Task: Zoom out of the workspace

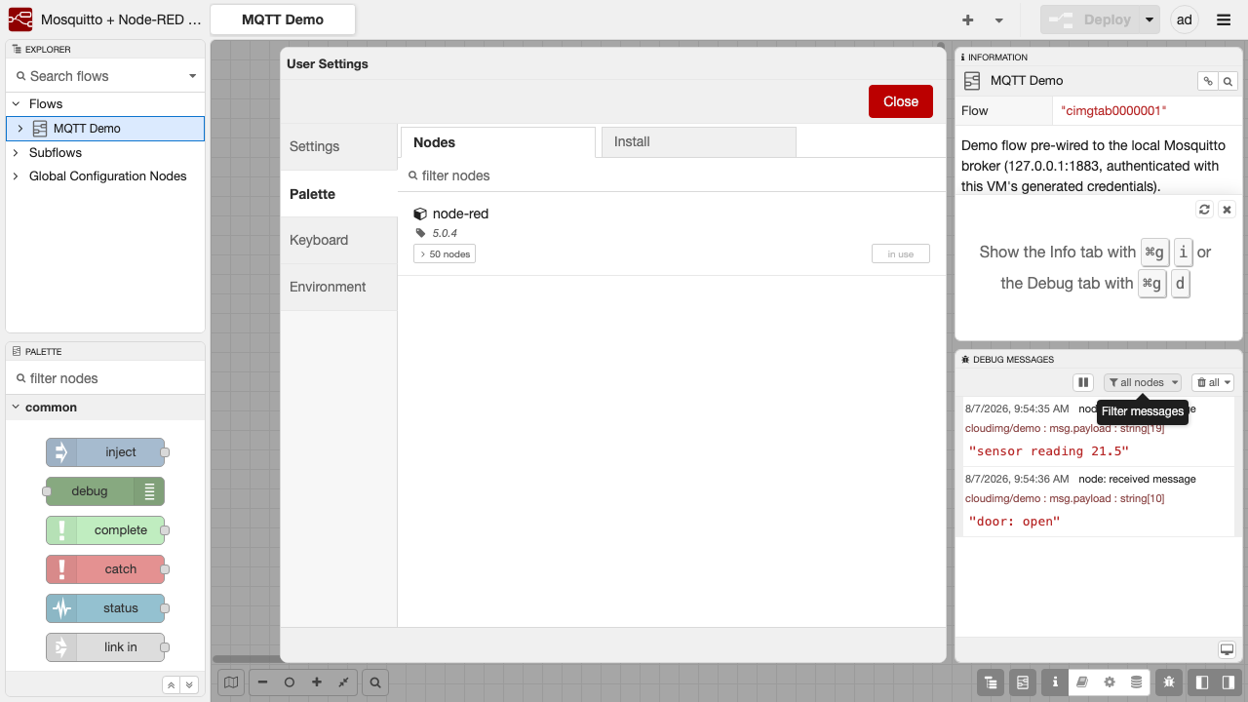Action: point(263,682)
